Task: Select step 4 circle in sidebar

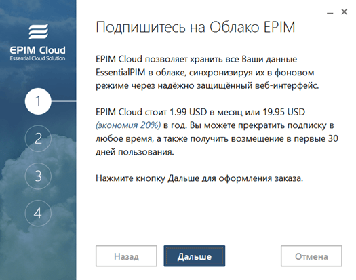Action: 38,213
